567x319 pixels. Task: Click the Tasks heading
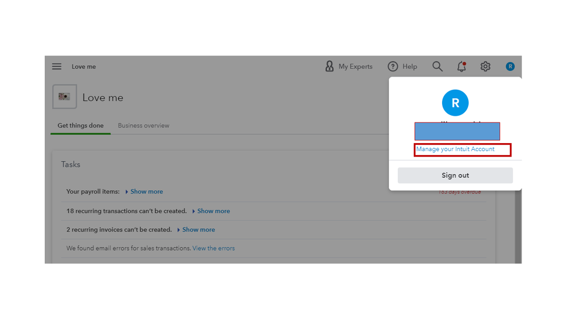[70, 165]
